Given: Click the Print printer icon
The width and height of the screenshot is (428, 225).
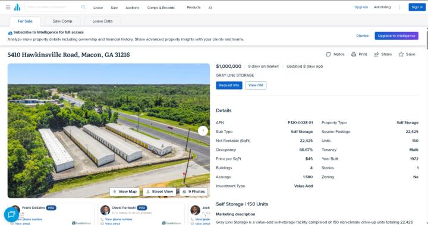Looking at the screenshot, I should (354, 54).
